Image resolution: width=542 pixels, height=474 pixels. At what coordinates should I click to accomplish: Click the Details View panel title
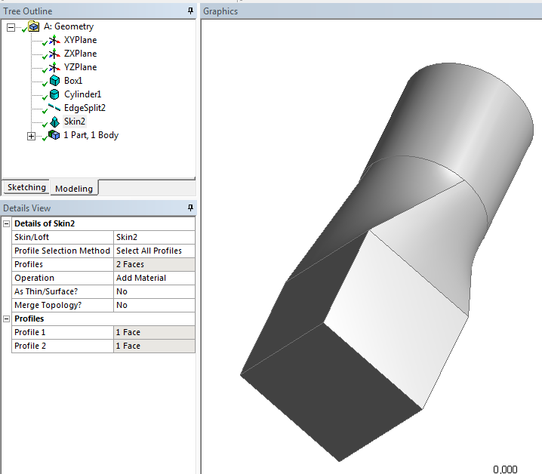(26, 208)
